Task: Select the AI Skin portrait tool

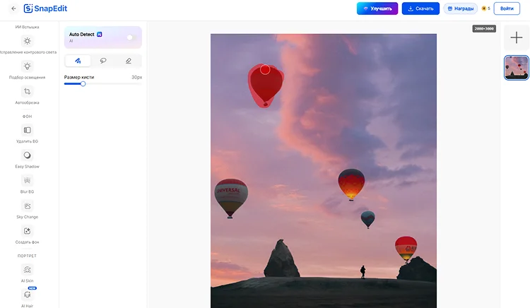Action: click(x=27, y=270)
